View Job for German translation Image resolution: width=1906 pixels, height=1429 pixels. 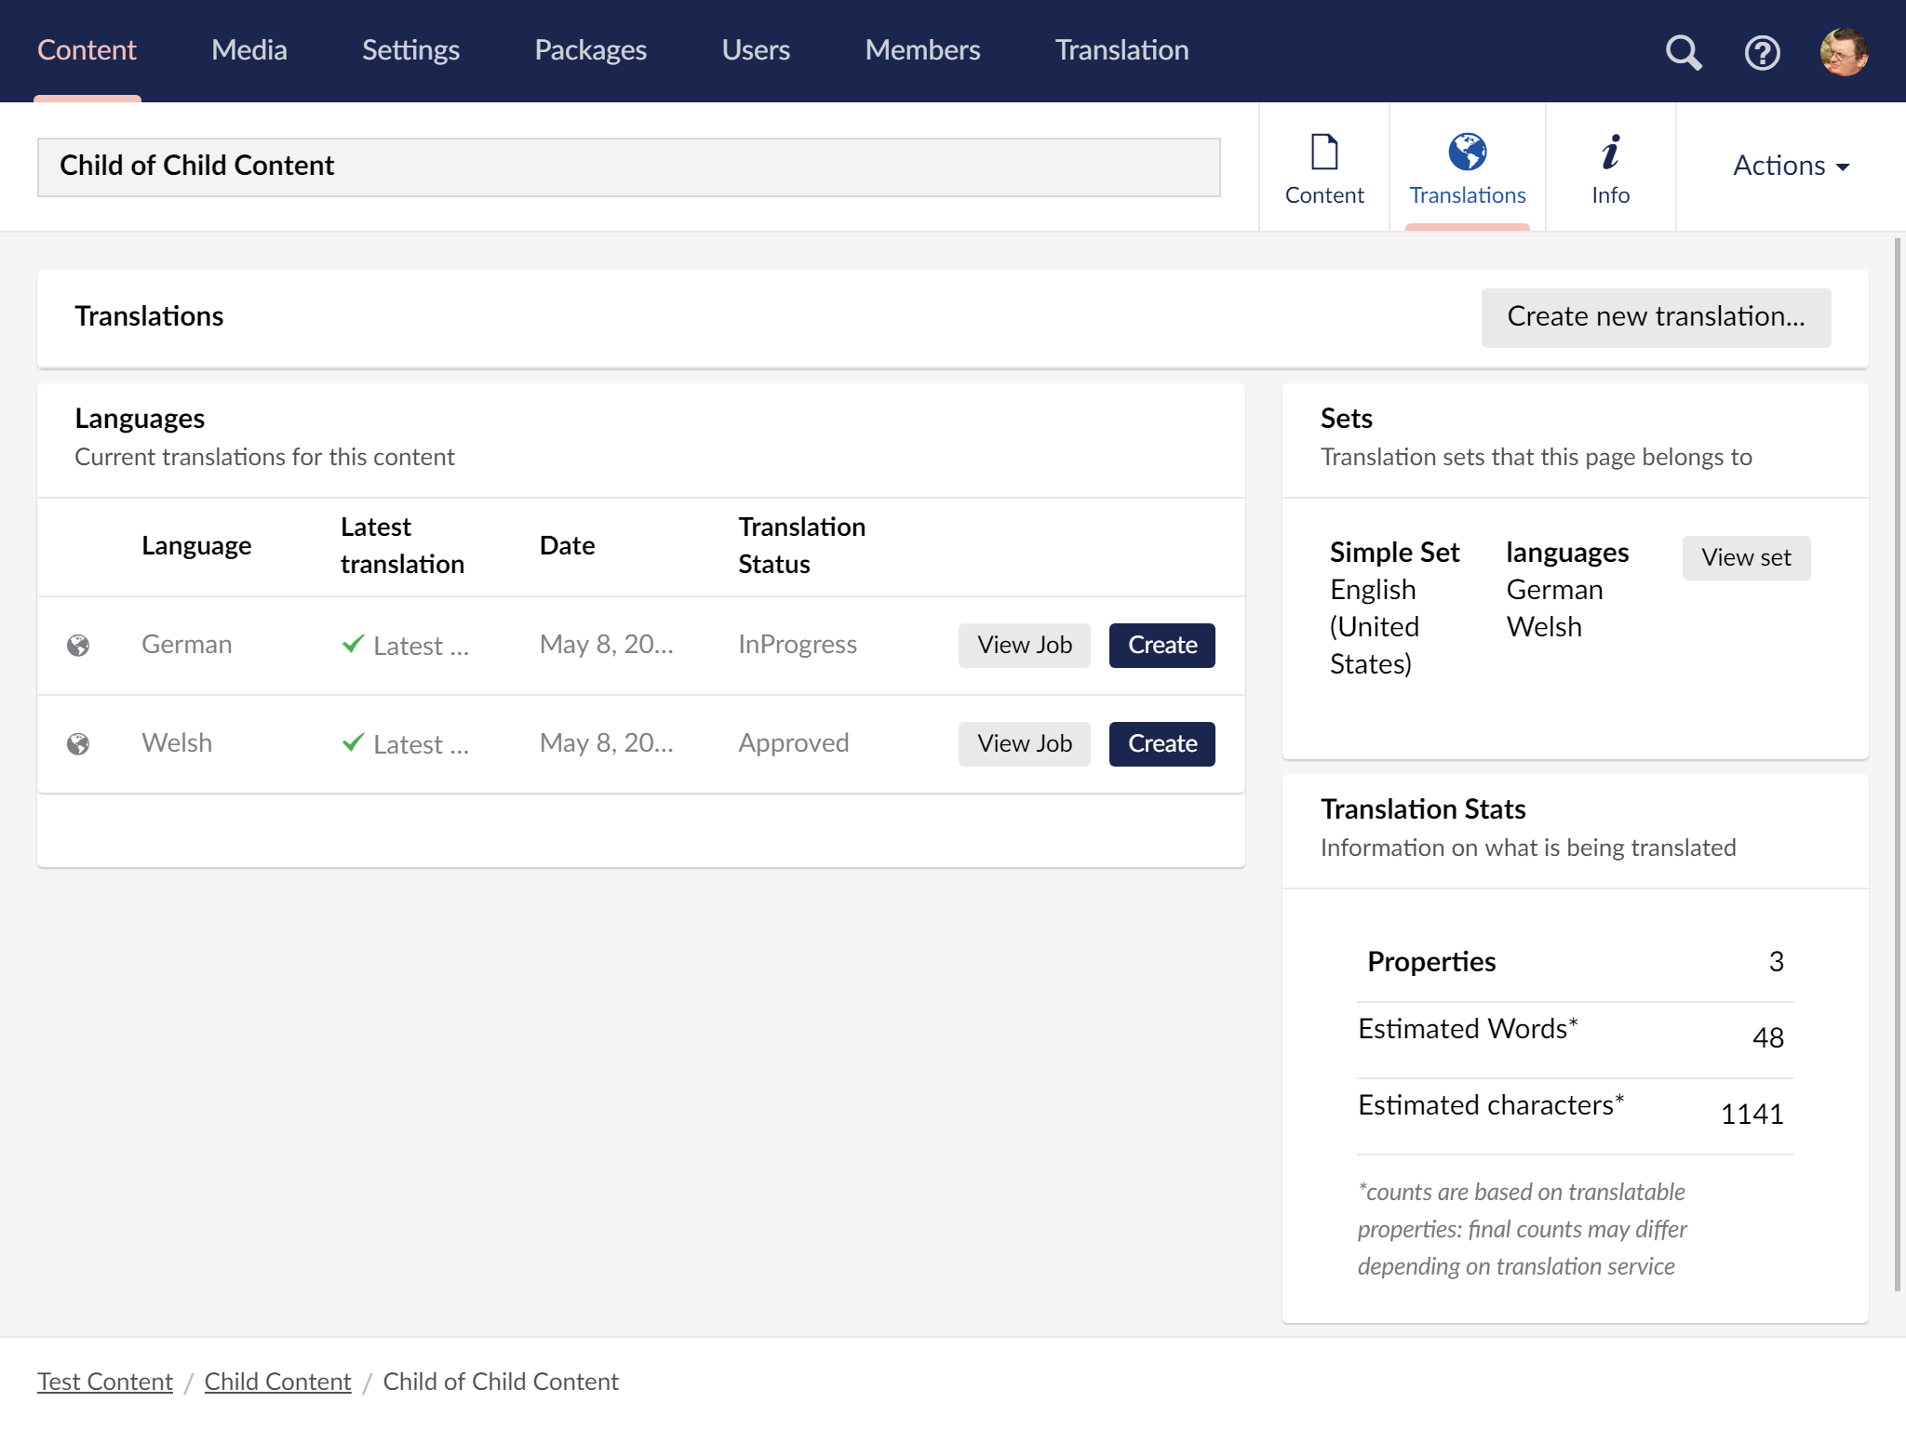tap(1024, 646)
